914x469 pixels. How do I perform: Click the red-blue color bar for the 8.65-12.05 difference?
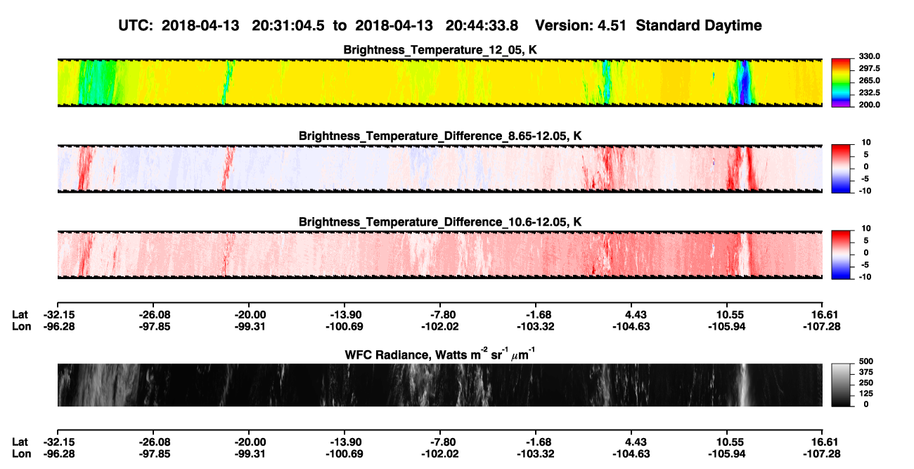click(842, 167)
